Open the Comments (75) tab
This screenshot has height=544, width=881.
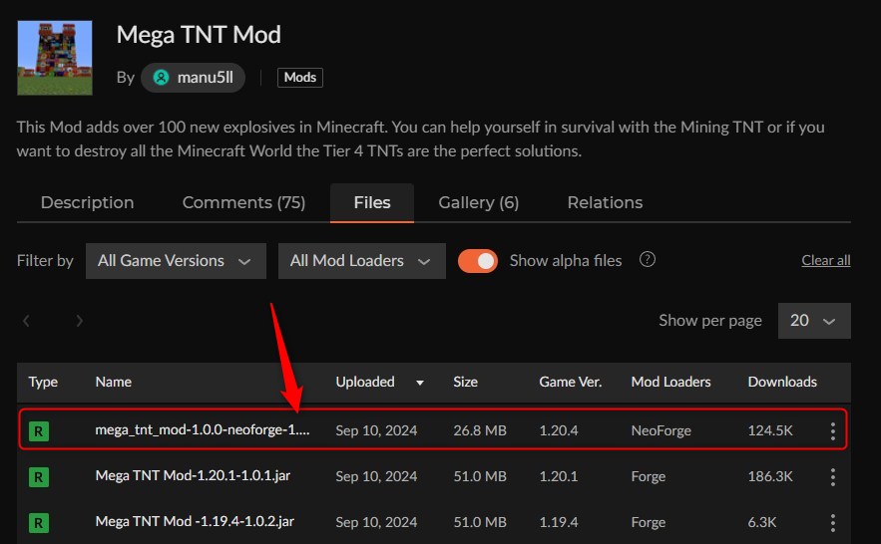(x=243, y=202)
